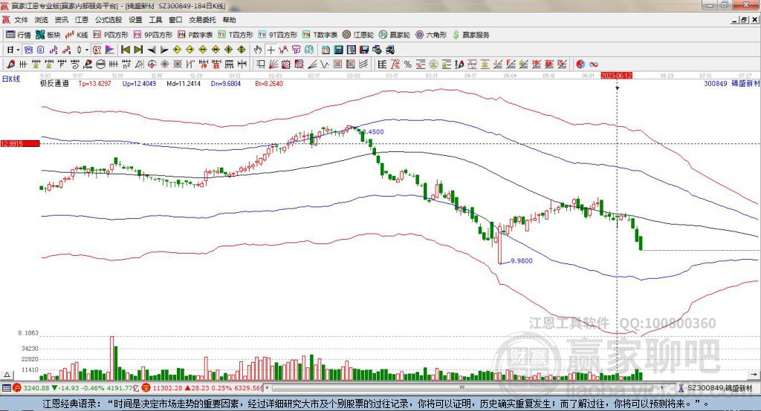Click the Bt=8.2640 indicator value
This screenshot has width=761, height=411.
[269, 83]
